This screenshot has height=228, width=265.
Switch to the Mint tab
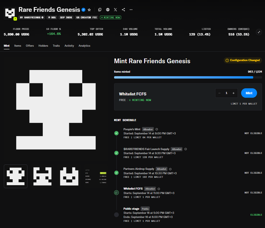coord(7,46)
